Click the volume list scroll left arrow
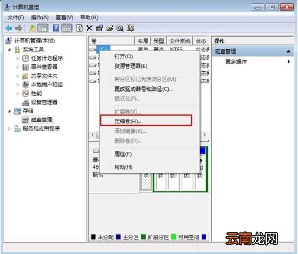Image resolution: width=298 pixels, height=254 pixels. [92, 135]
